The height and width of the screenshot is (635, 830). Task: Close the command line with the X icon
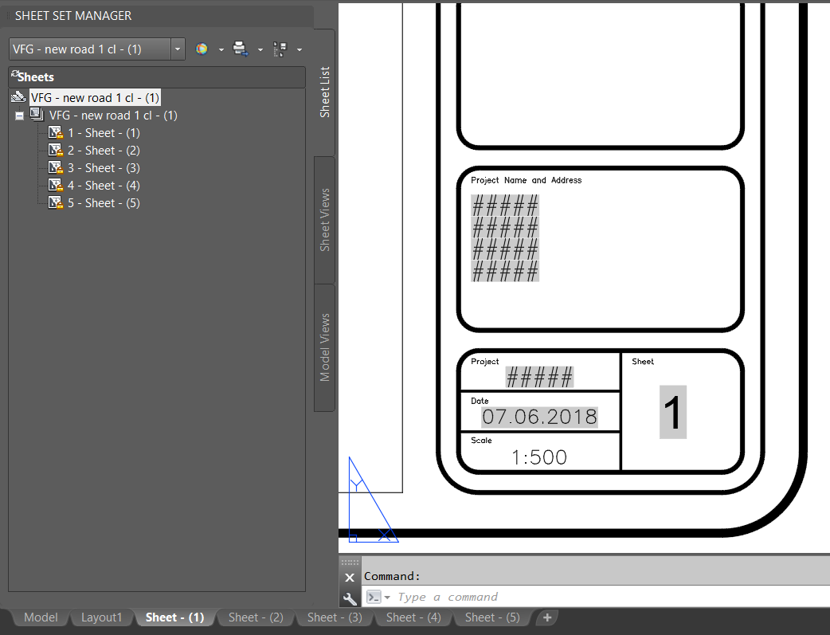350,578
